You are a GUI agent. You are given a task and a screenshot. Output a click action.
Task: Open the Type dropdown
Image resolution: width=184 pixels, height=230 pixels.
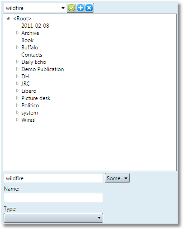point(53,218)
